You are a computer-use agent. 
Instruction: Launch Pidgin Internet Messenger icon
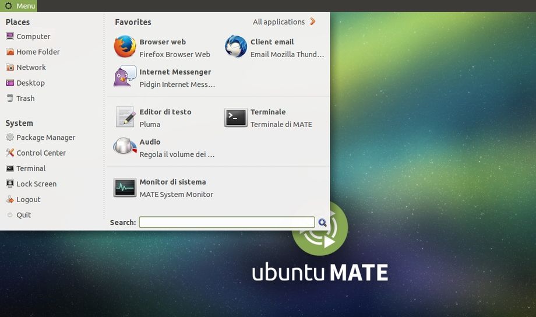(x=125, y=76)
